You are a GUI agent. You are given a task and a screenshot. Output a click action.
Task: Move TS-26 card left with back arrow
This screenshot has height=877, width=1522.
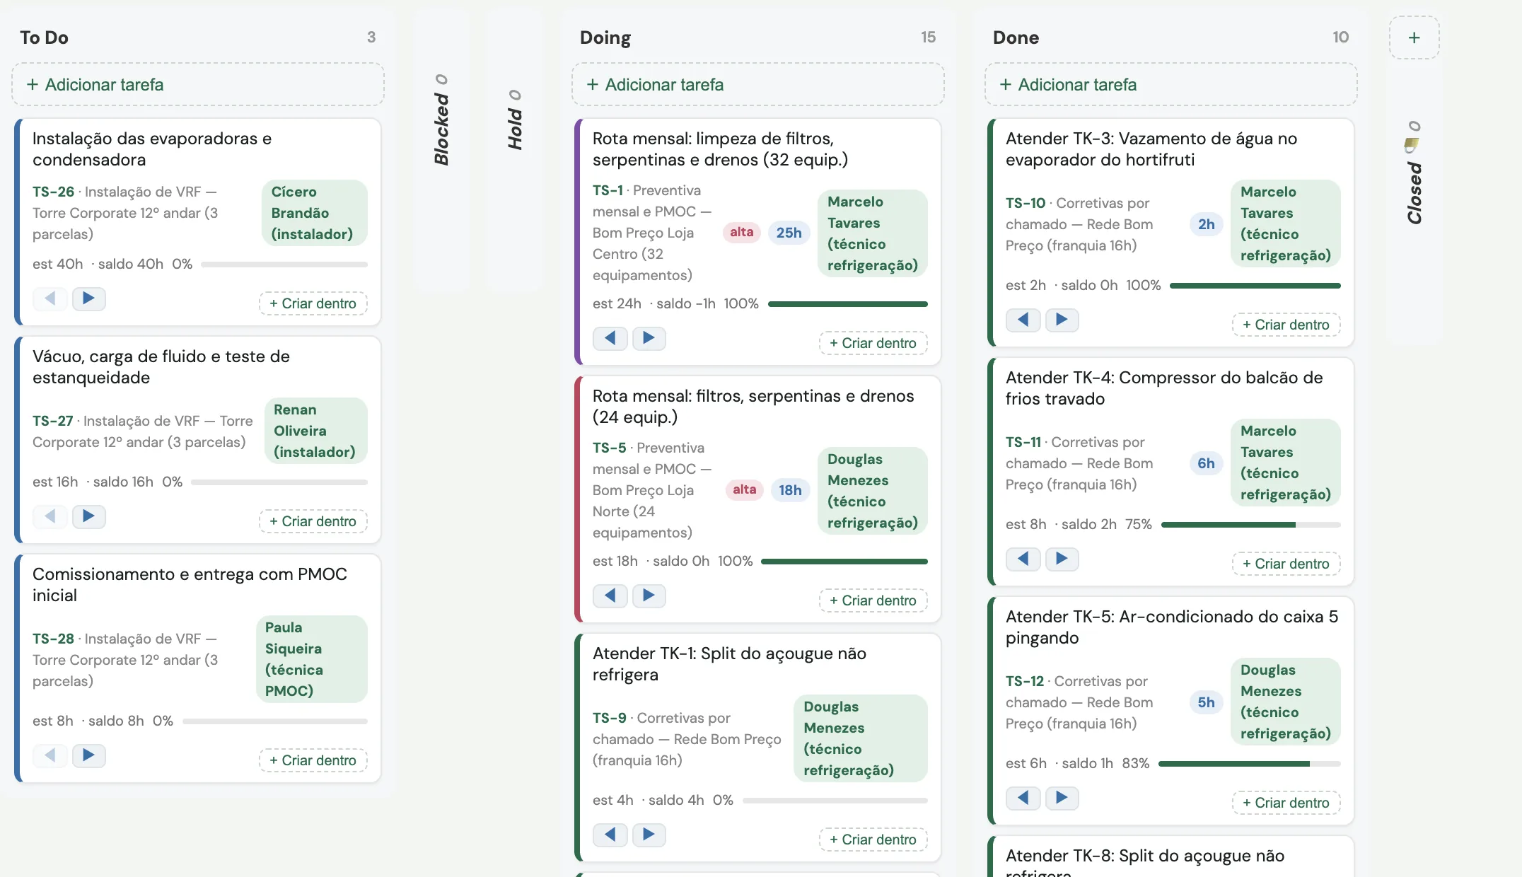tap(50, 298)
